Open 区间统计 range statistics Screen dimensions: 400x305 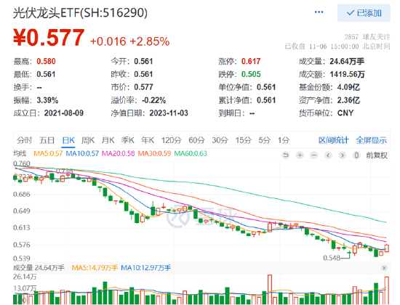333,140
